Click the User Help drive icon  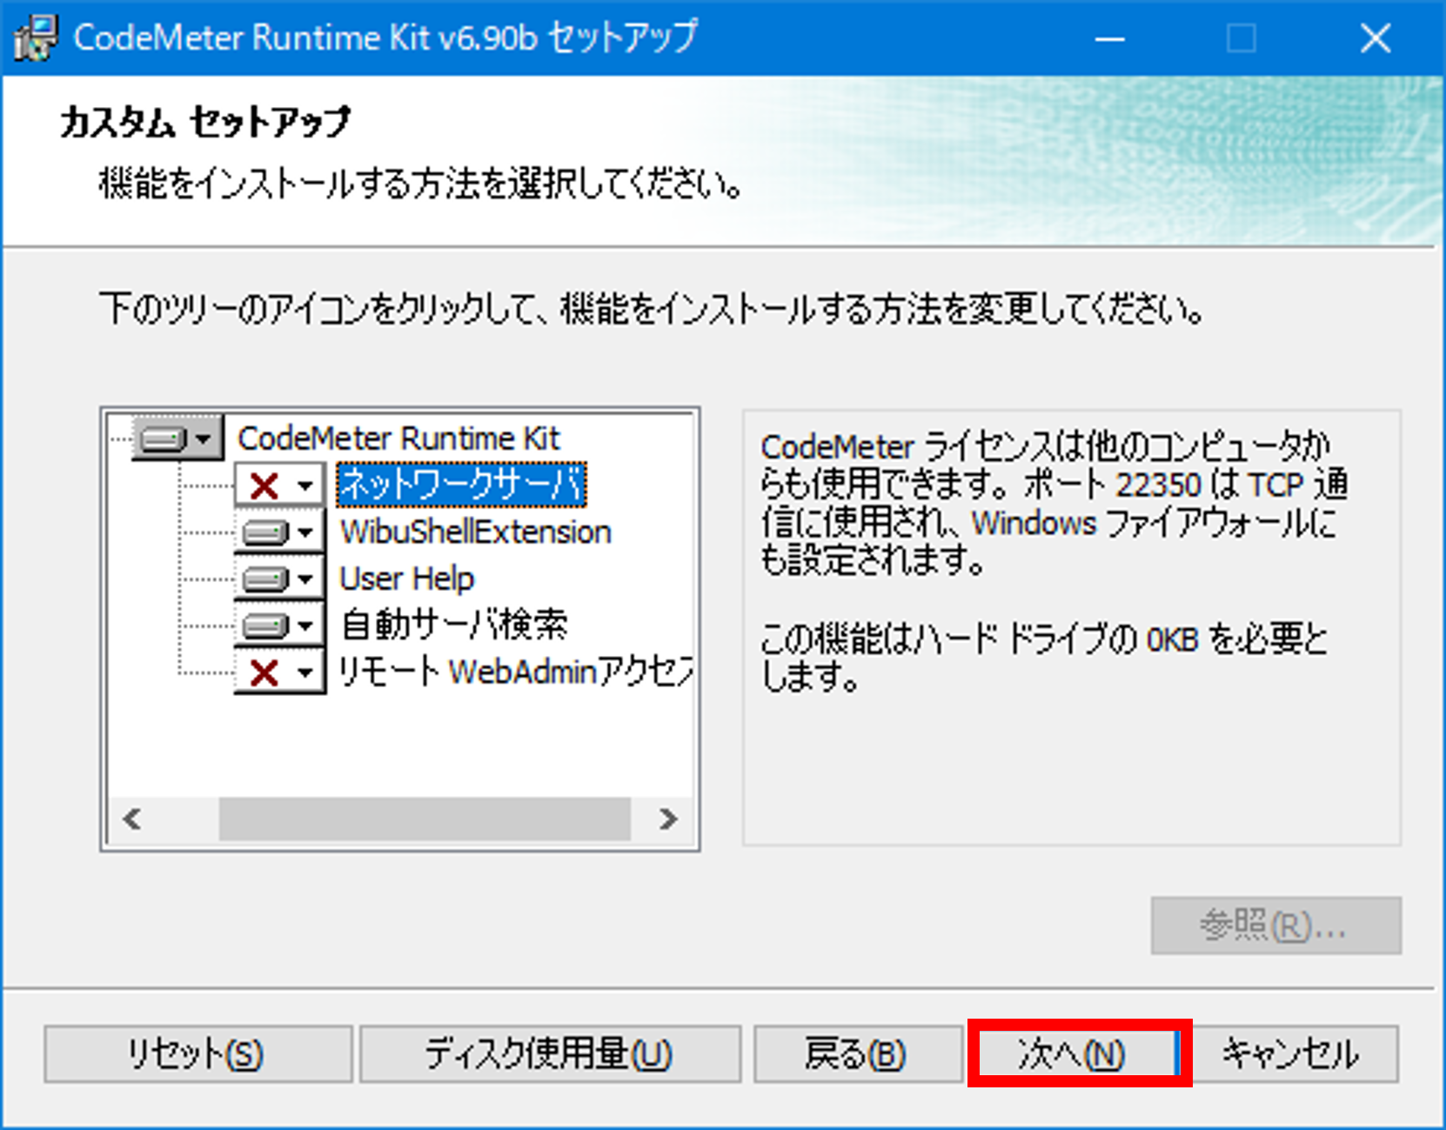click(264, 579)
